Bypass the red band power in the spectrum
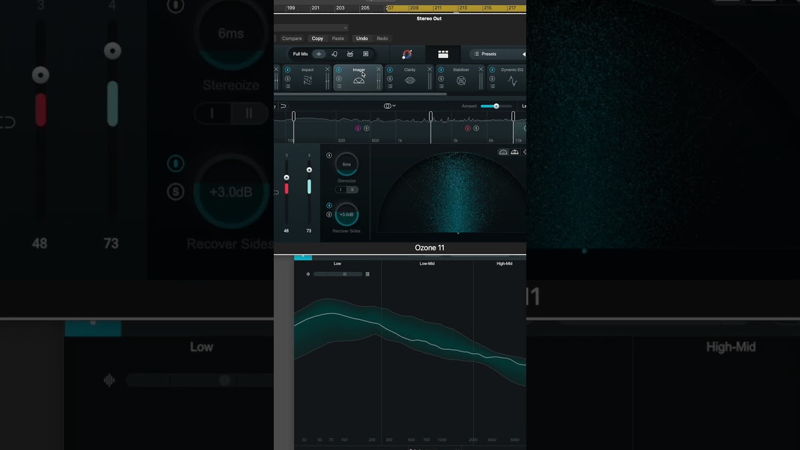The width and height of the screenshot is (800, 450). click(467, 128)
